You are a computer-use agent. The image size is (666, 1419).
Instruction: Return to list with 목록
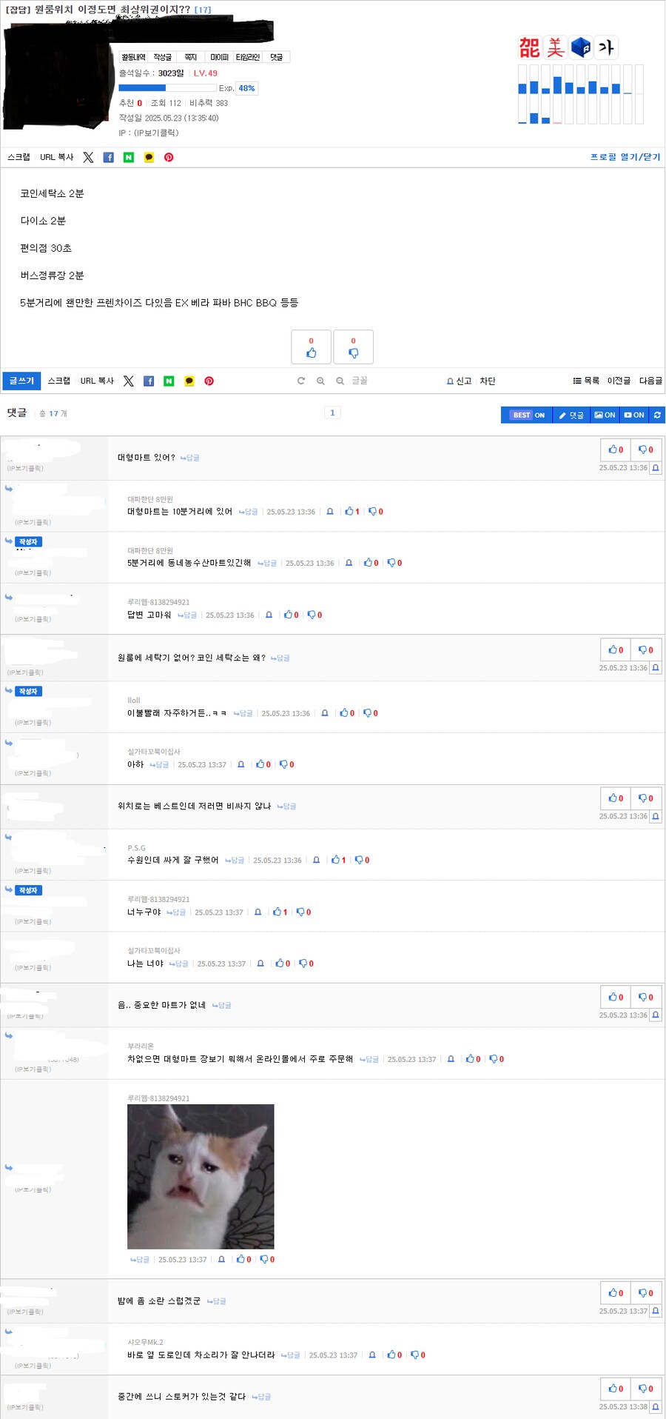586,381
